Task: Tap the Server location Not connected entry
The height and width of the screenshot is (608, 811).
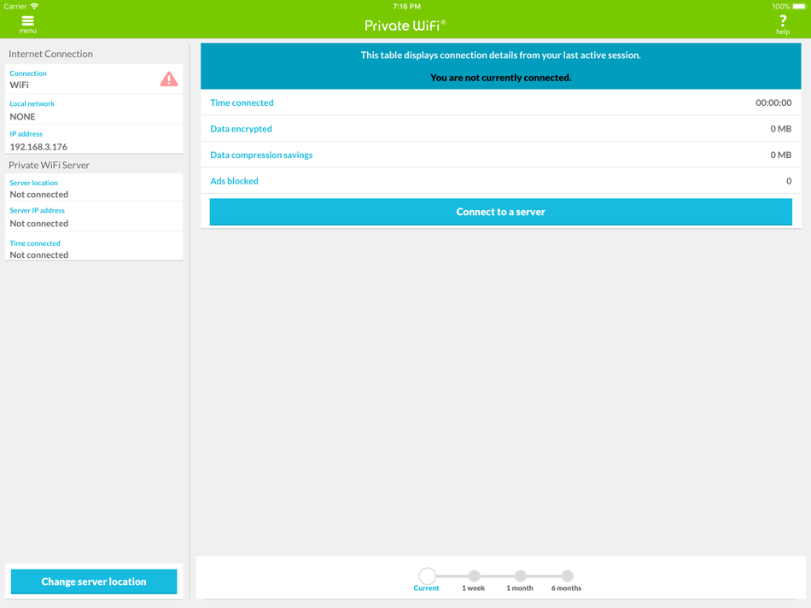Action: 94,189
